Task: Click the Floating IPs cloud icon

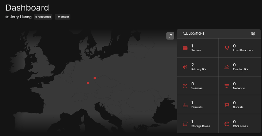Action: point(227,67)
